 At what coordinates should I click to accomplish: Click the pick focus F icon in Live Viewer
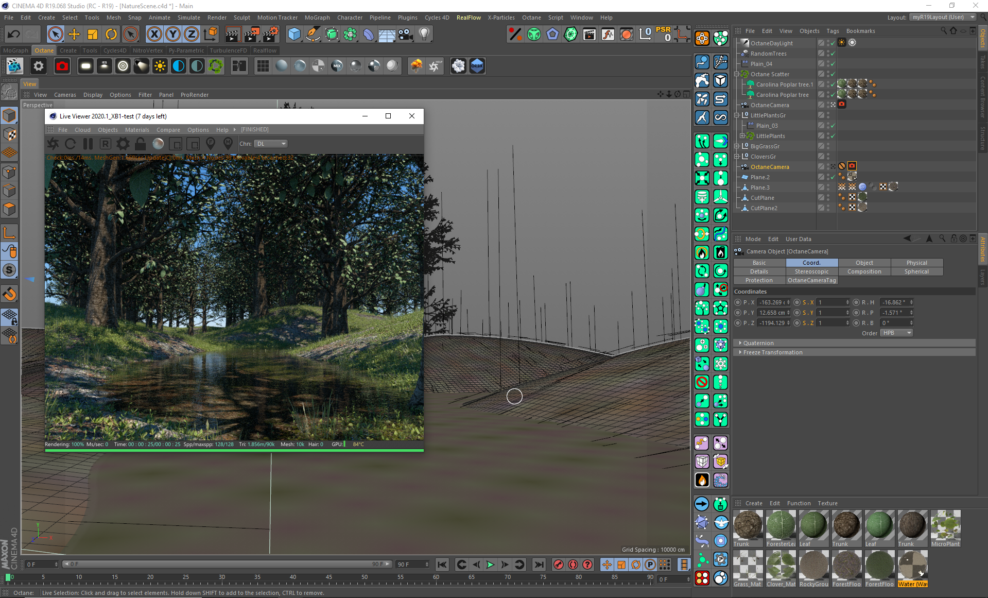pyautogui.click(x=211, y=144)
